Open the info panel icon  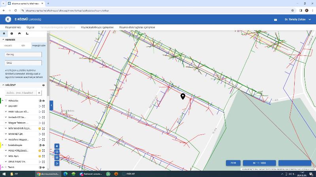tap(12, 33)
